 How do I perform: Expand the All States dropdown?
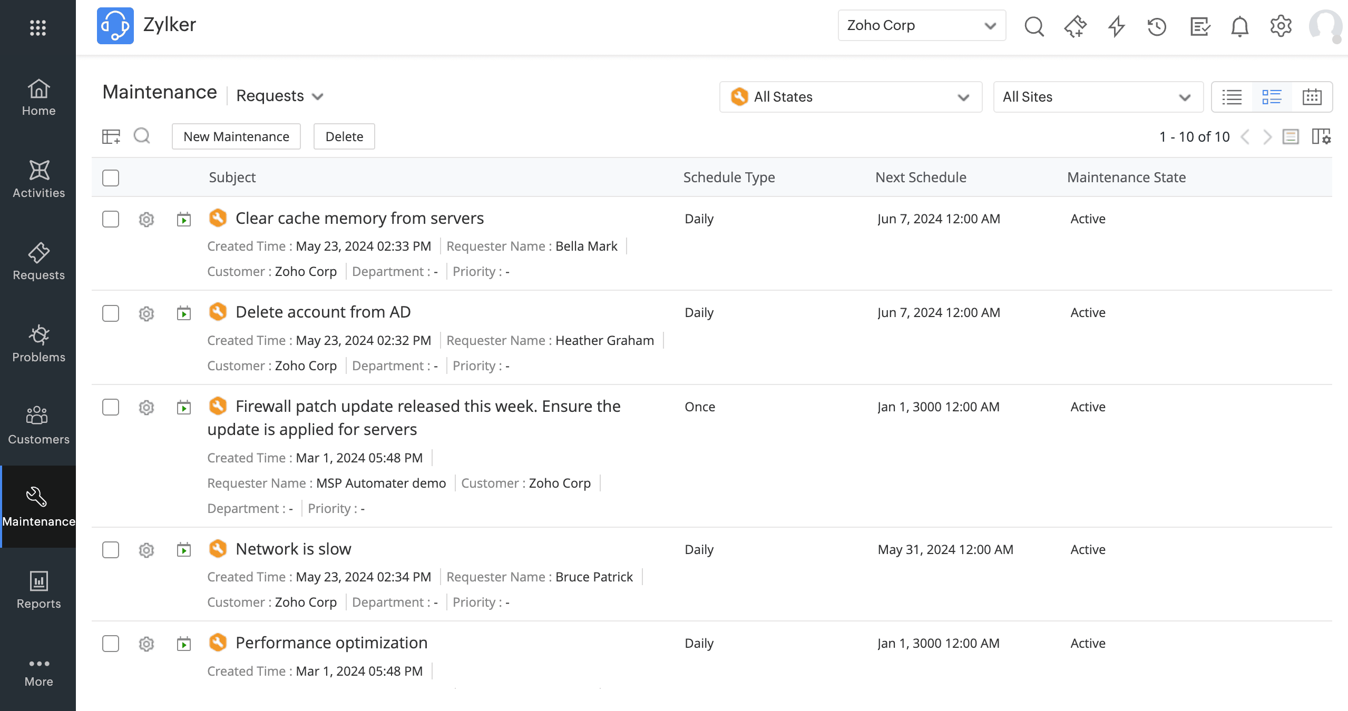(850, 97)
